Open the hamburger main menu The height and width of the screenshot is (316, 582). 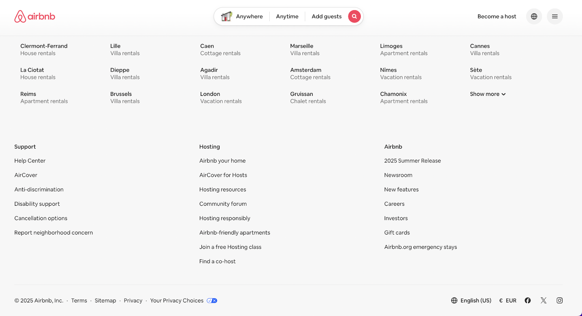point(555,16)
